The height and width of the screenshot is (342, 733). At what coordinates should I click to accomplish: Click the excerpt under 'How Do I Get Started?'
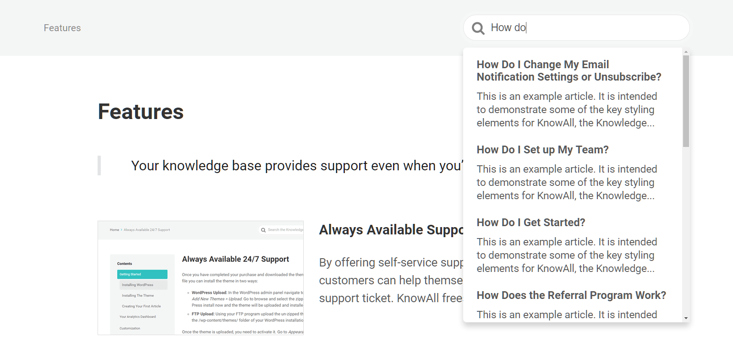(566, 255)
